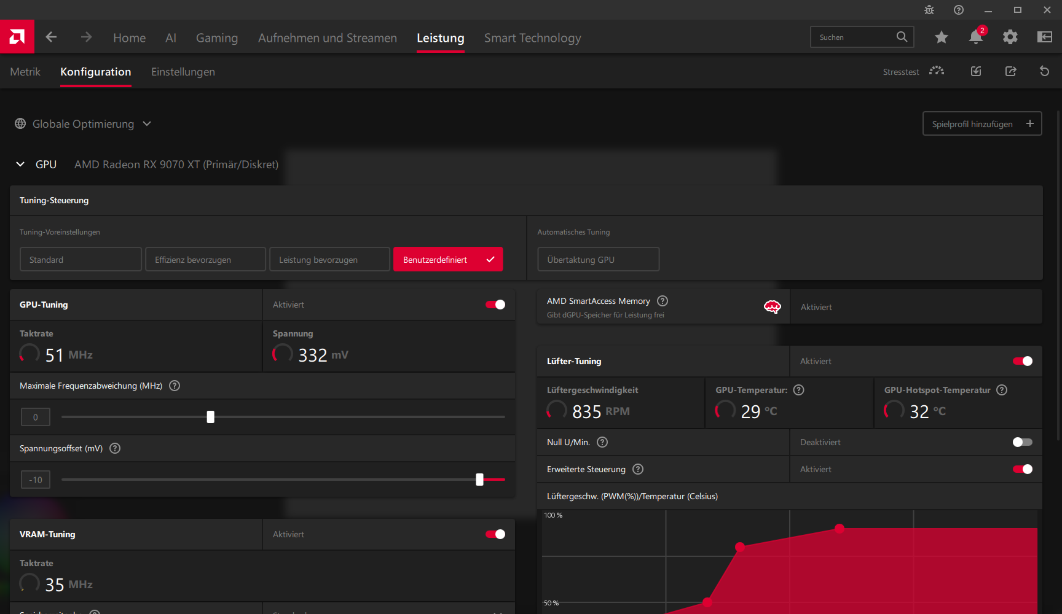Select Effizienz bevorzugen preset

[205, 259]
